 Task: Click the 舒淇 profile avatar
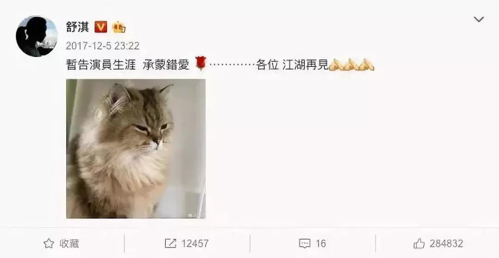(37, 36)
